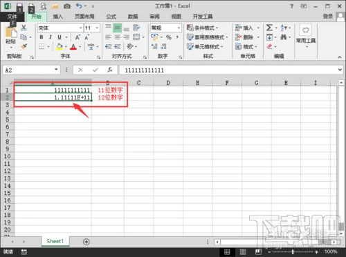The height and width of the screenshot is (257, 346).
Task: Click the Undo arrow in quick access toolbar
Action: pos(79,6)
